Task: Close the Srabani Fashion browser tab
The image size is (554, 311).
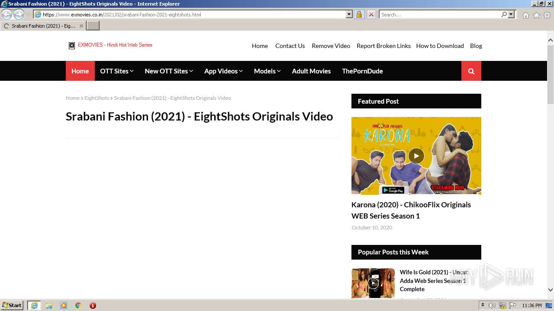Action: point(81,26)
